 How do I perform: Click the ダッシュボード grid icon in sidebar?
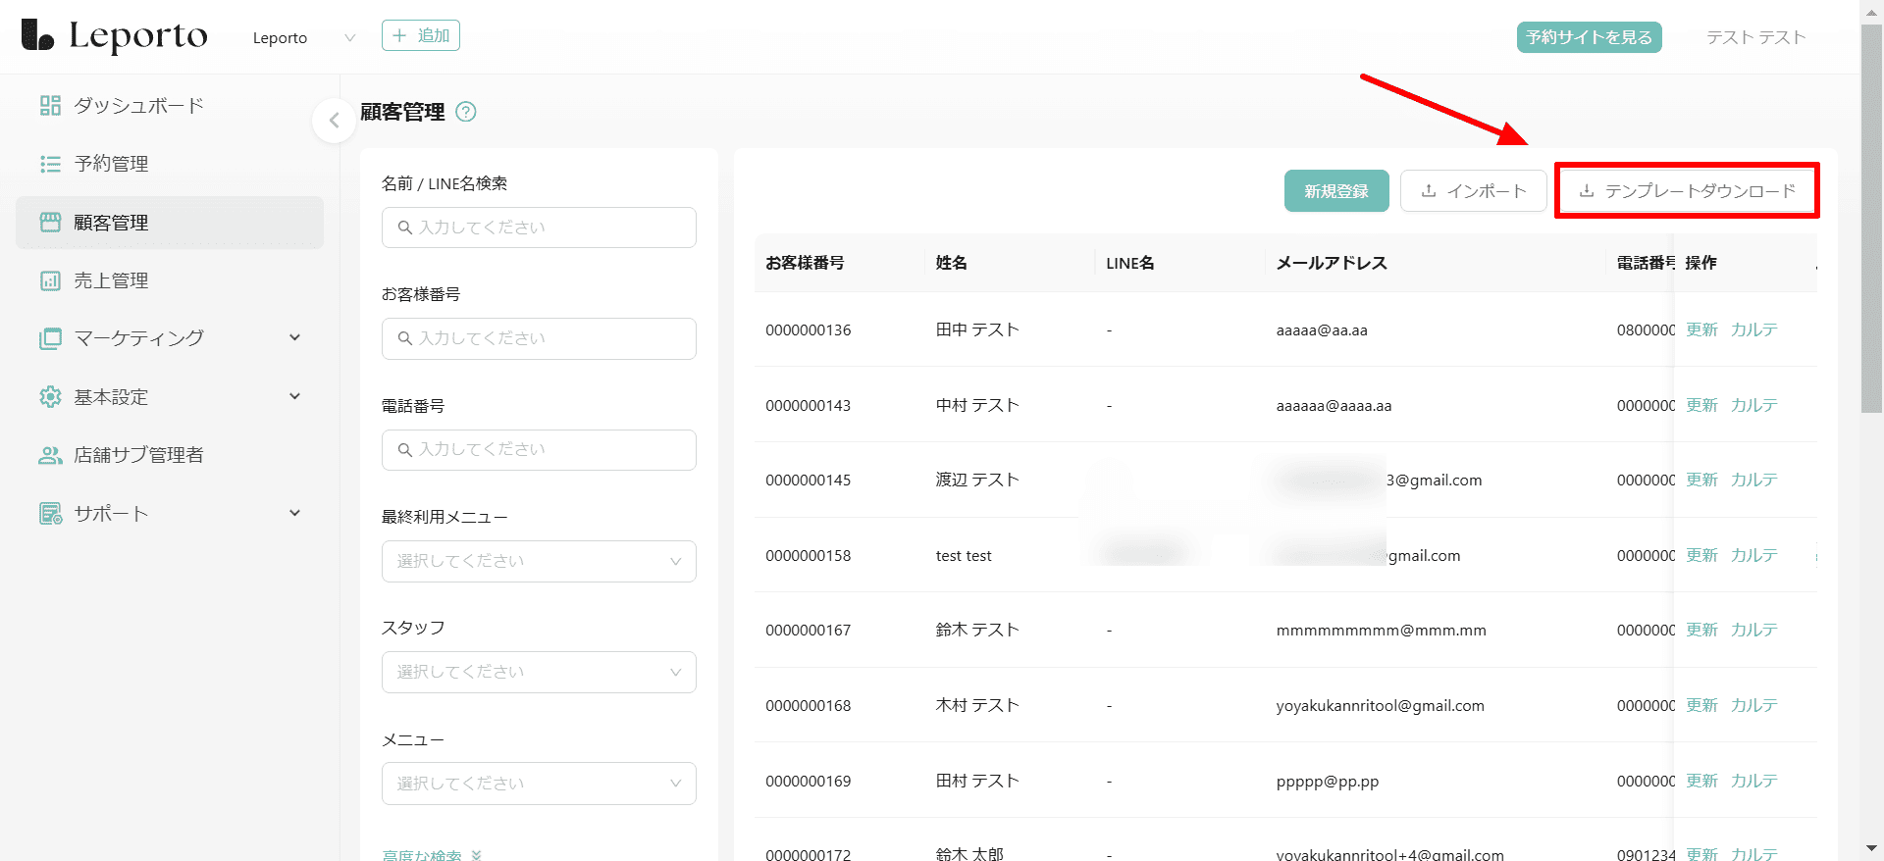[50, 106]
